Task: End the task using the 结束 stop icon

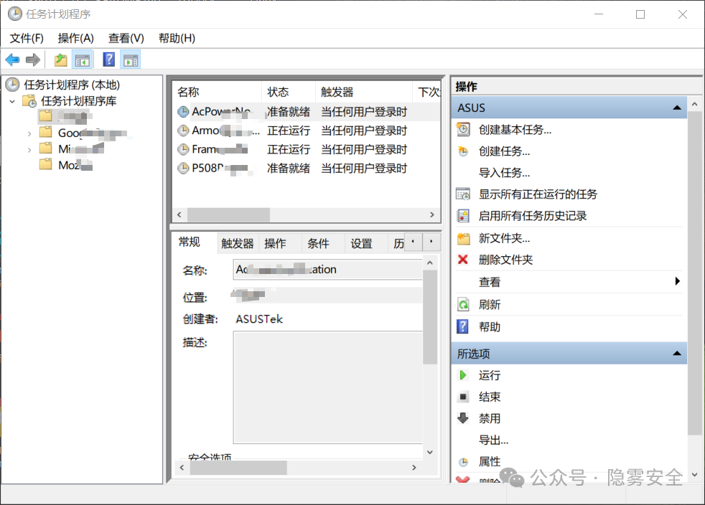Action: click(x=462, y=396)
